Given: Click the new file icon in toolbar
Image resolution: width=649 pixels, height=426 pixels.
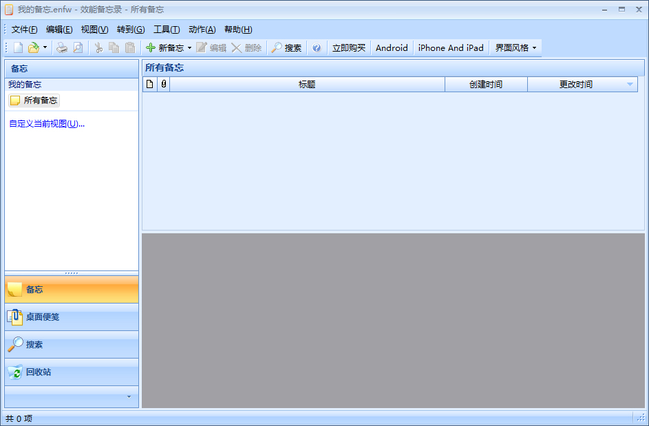Looking at the screenshot, I should 18,48.
